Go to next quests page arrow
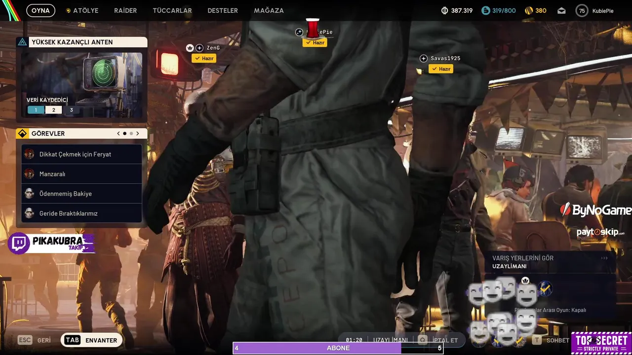The width and height of the screenshot is (632, 355). (138, 133)
